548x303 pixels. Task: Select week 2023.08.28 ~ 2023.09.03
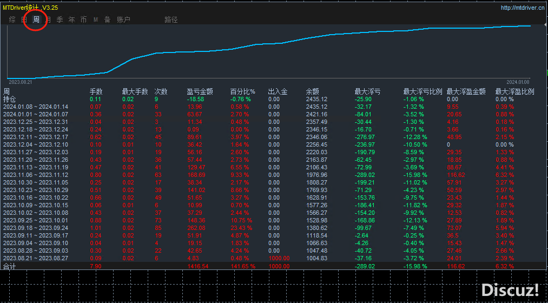36,251
